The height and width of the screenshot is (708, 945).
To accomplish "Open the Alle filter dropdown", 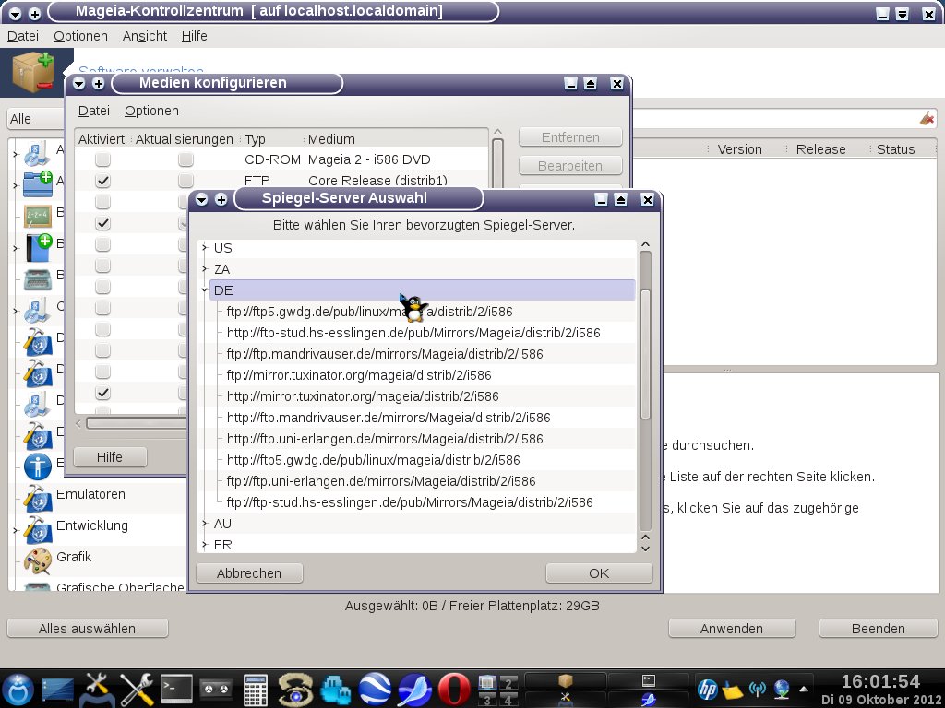I will pos(35,119).
